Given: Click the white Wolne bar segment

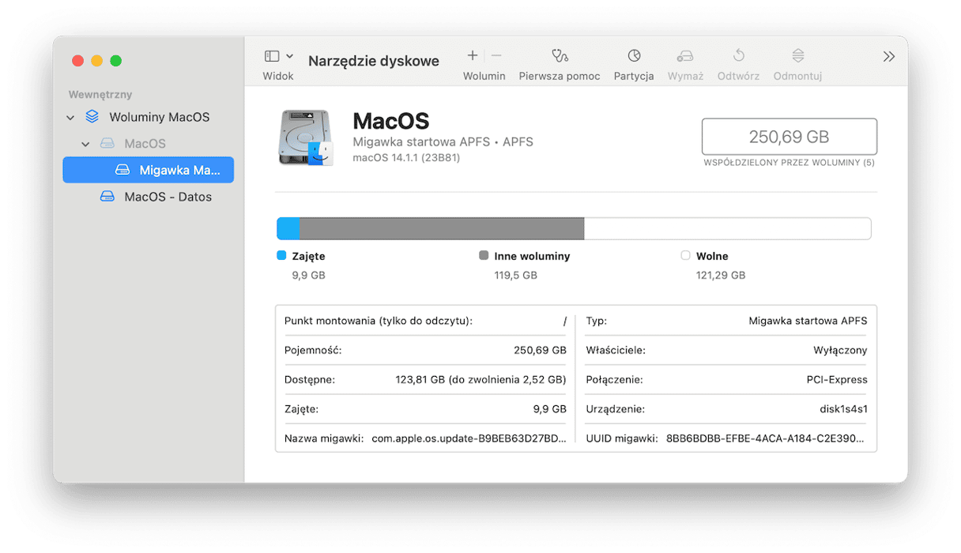Looking at the screenshot, I should [x=727, y=228].
